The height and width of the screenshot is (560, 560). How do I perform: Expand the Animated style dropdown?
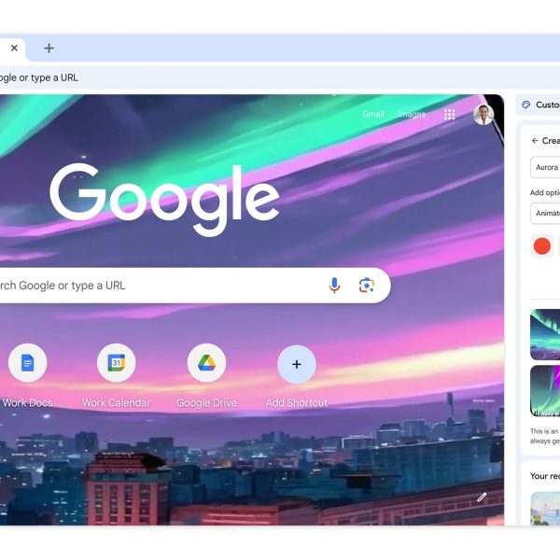545,213
